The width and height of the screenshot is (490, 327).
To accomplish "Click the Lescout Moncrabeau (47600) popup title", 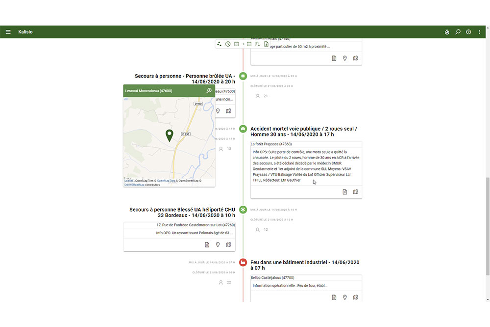I will (x=149, y=91).
